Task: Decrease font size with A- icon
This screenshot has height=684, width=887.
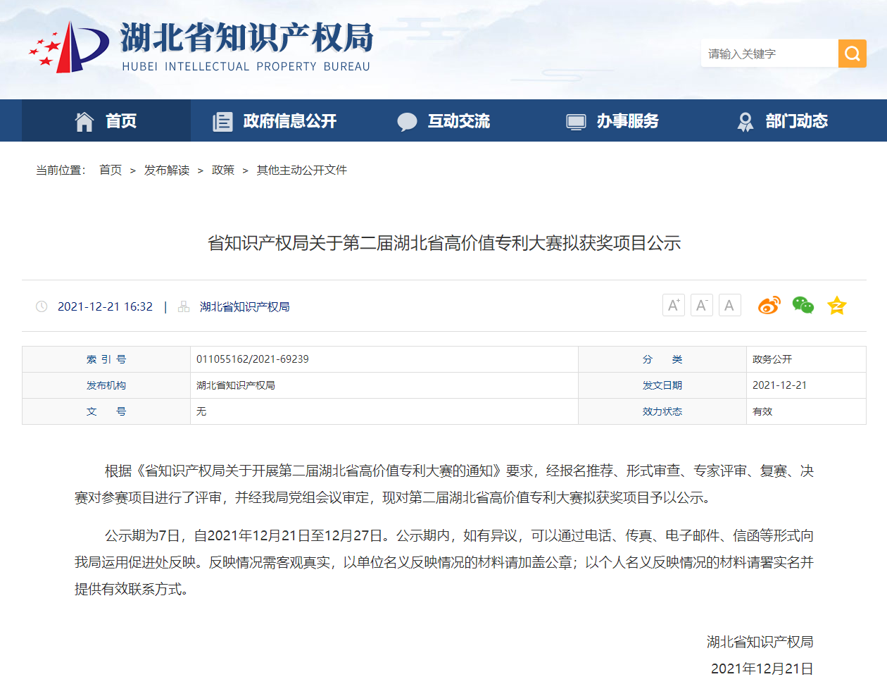Action: [702, 305]
